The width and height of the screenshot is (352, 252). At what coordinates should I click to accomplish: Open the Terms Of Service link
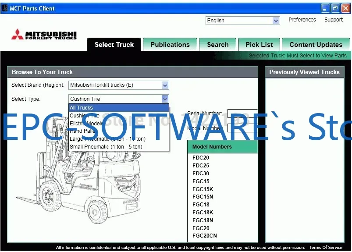(325, 247)
